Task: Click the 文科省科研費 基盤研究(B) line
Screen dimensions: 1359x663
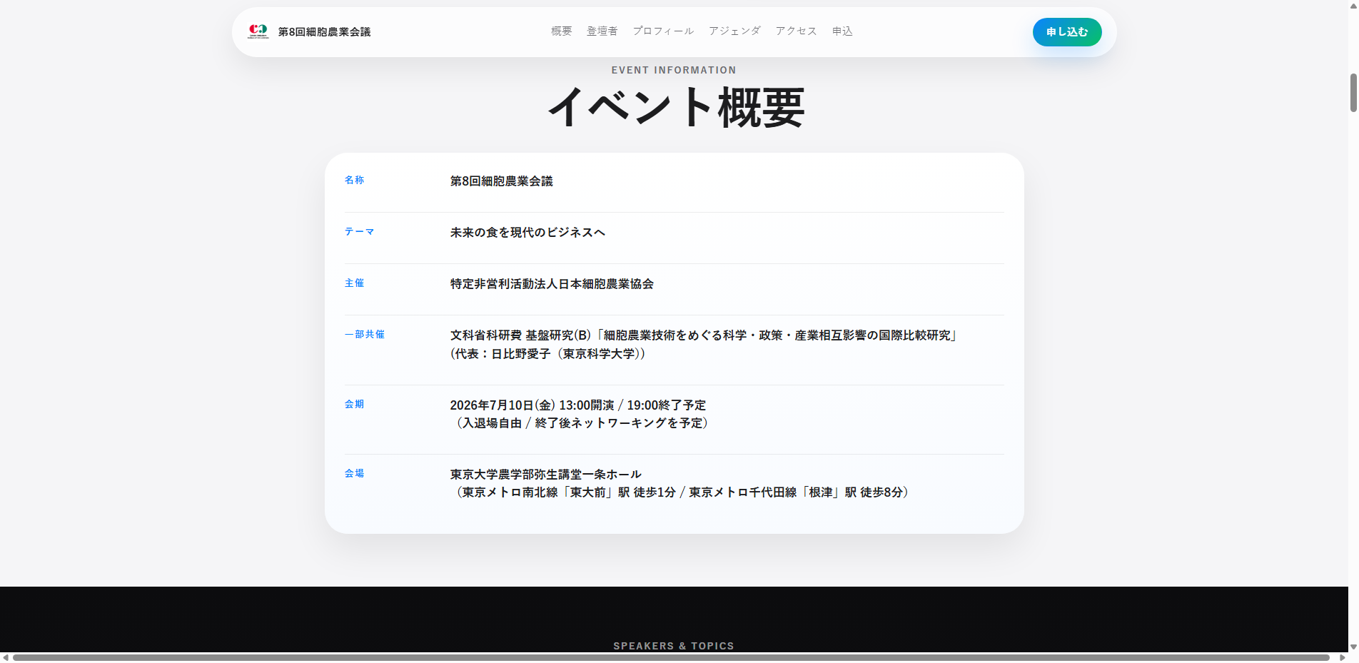Action: (704, 335)
